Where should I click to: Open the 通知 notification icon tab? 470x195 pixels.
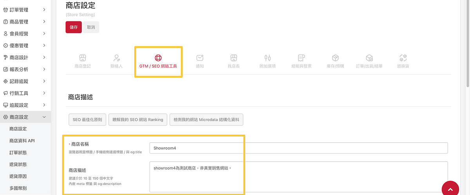(x=200, y=58)
